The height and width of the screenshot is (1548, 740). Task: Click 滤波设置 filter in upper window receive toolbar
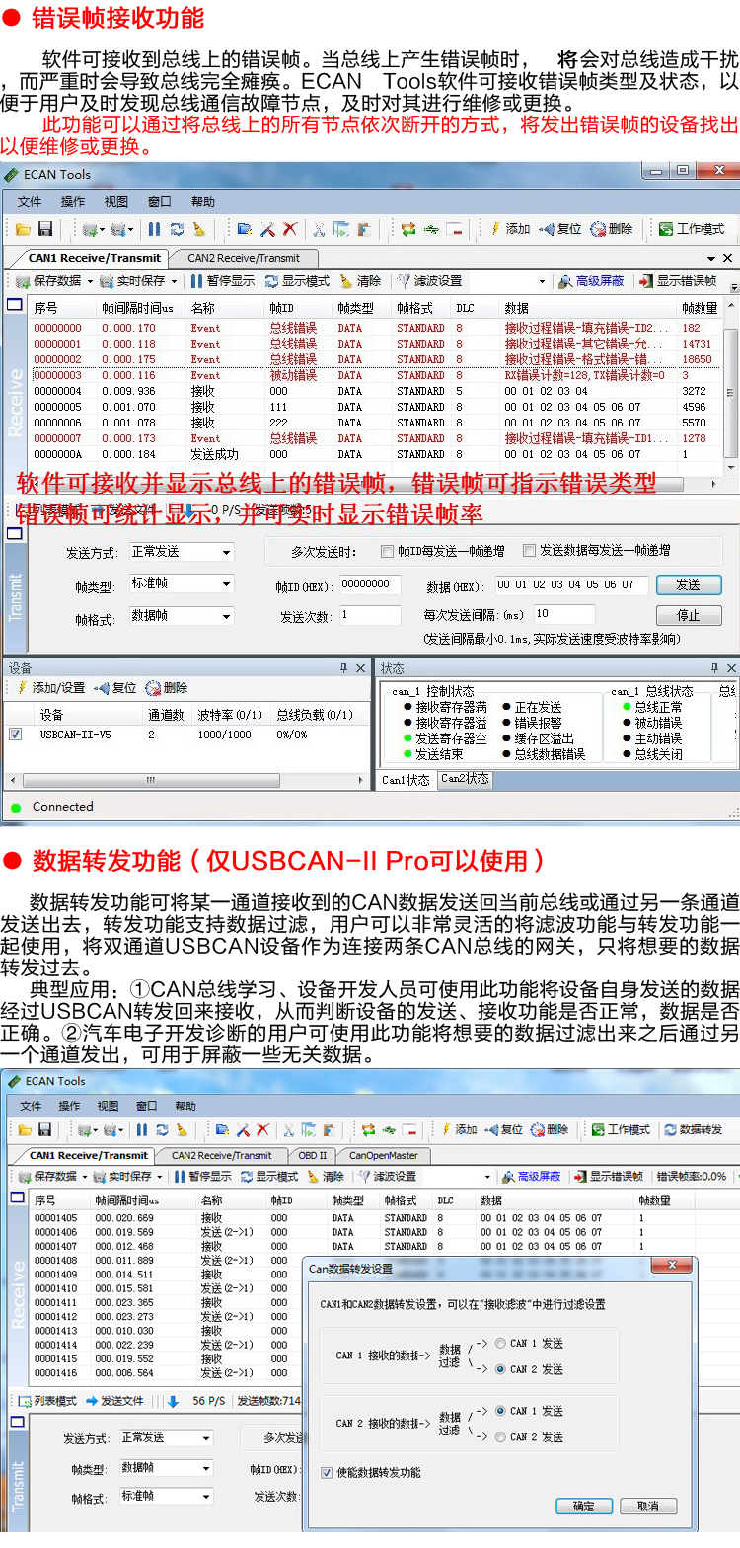click(x=430, y=281)
